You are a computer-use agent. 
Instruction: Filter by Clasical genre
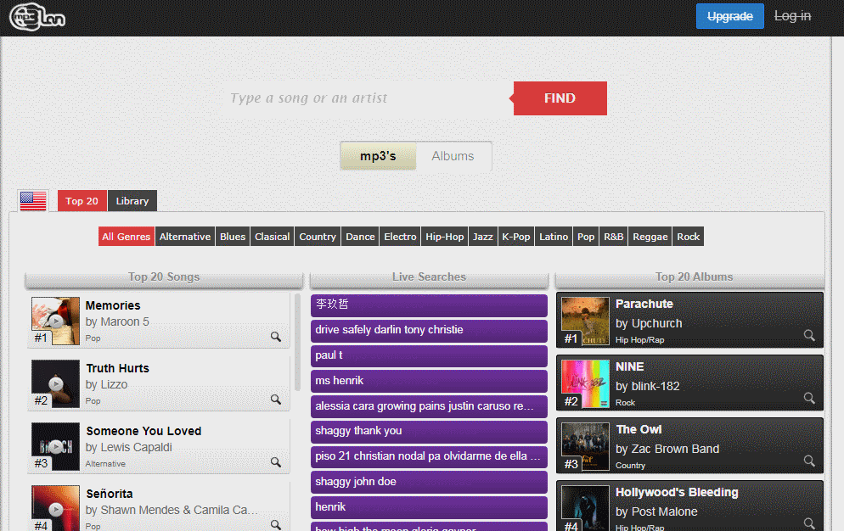[x=272, y=237]
